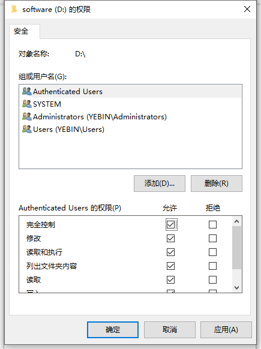Select Administrators (YEBIN\Administrators) in the list

coord(100,116)
